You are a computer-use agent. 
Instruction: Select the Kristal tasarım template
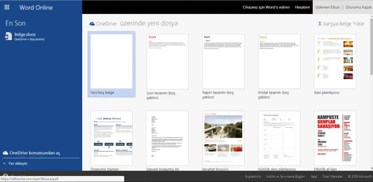tap(279, 62)
